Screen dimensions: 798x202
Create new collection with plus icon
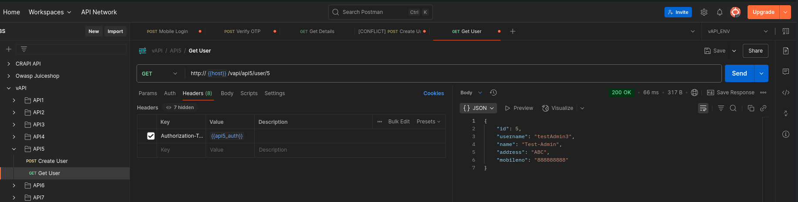click(8, 49)
